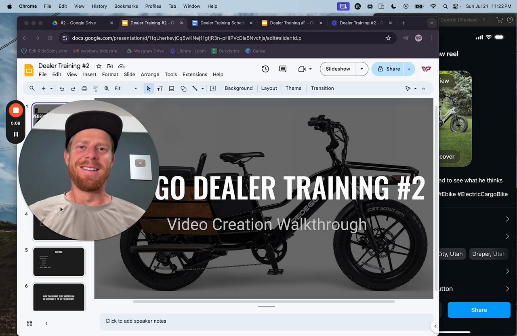Click the Background toolbar button
This screenshot has height=336, width=517.
pos(239,88)
